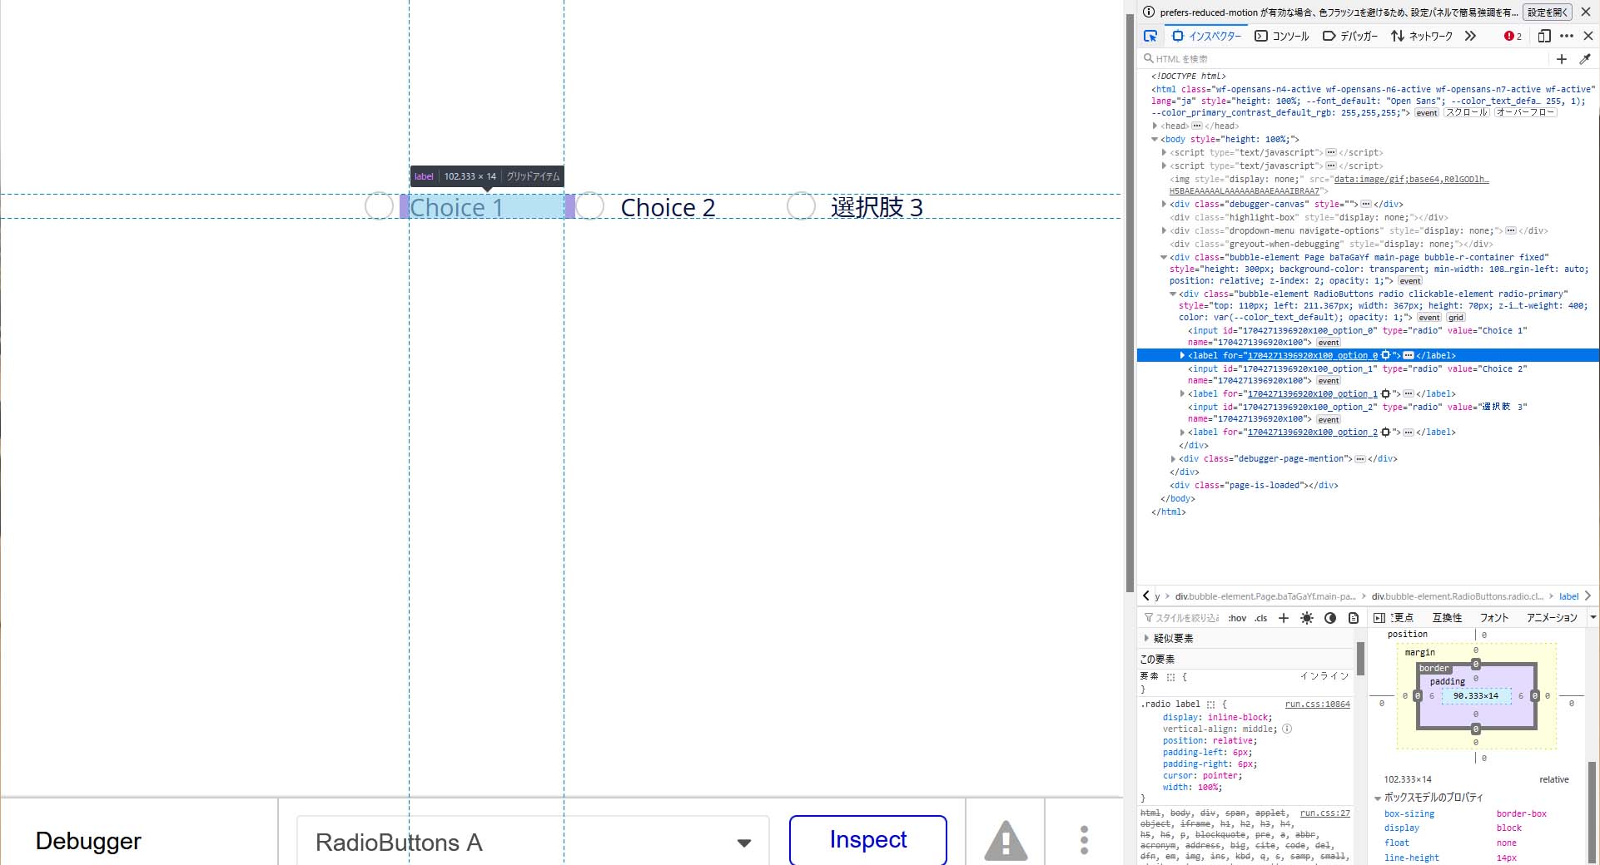Click the 90.333×14 content size in box model
Image resolution: width=1600 pixels, height=865 pixels.
click(x=1476, y=696)
